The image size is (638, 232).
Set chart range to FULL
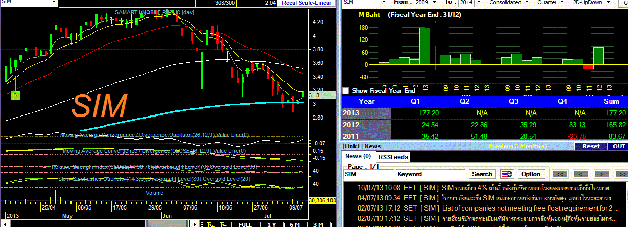[x=245, y=225]
